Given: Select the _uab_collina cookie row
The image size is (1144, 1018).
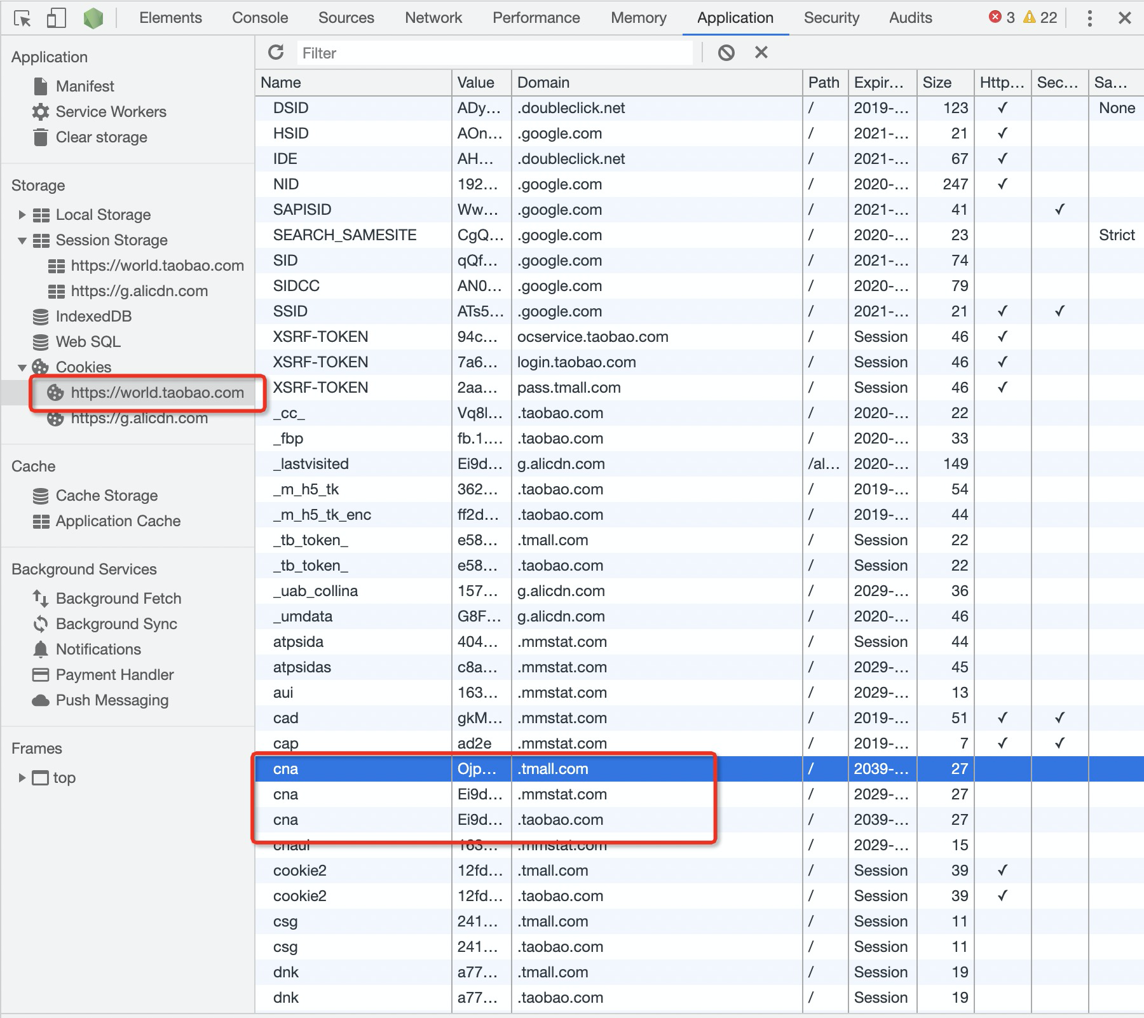Looking at the screenshot, I should point(699,591).
